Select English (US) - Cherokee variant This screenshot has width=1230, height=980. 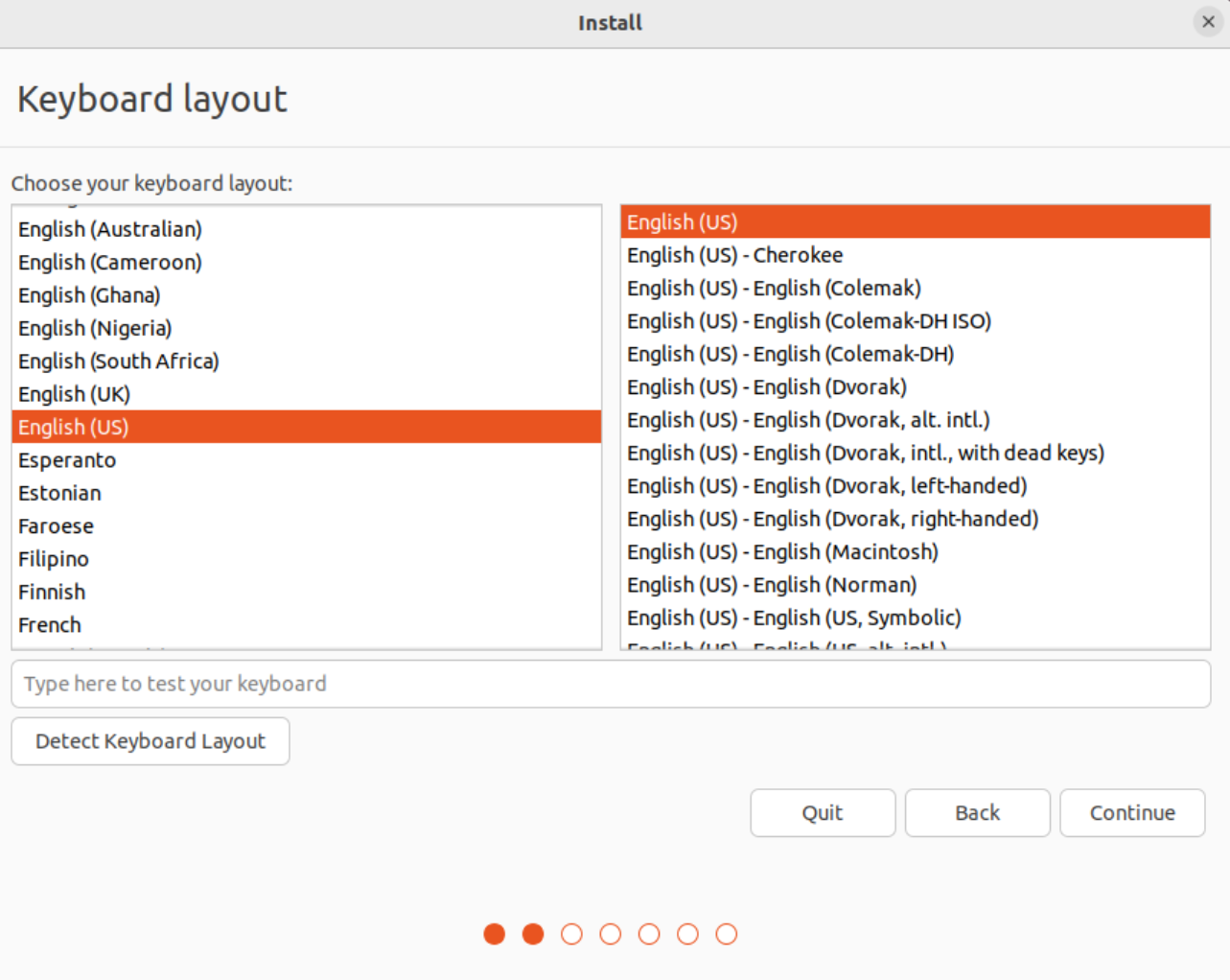735,255
